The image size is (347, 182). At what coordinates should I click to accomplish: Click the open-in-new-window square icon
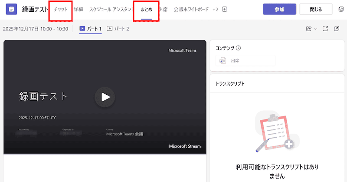[325, 29]
